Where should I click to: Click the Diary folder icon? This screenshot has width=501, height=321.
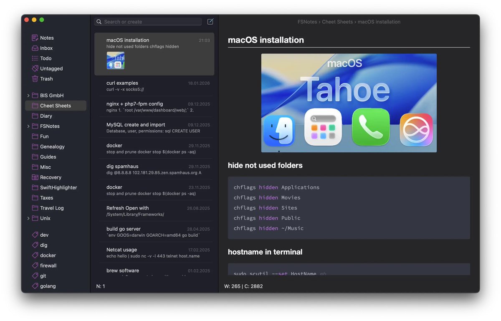coord(35,116)
